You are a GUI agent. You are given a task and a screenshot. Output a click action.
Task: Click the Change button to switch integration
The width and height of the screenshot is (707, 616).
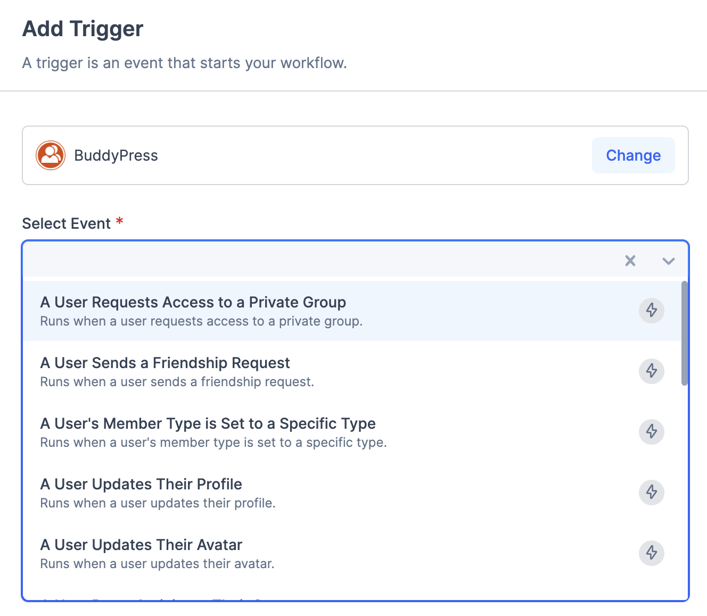click(x=633, y=155)
